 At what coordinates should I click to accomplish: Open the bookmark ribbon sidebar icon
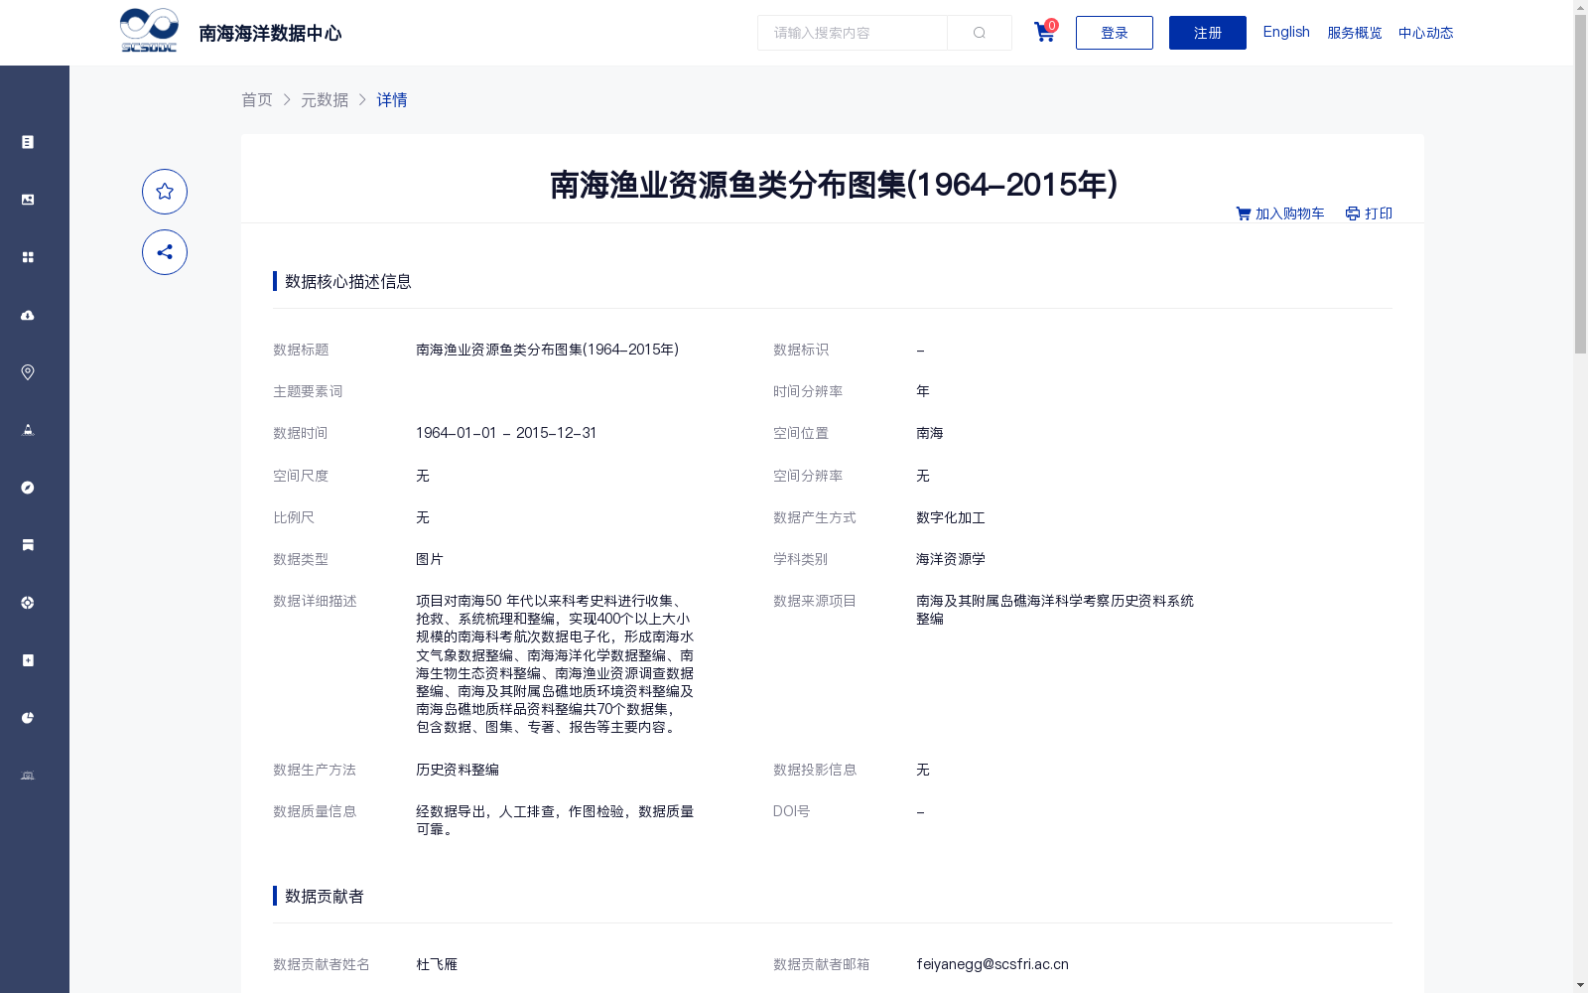(28, 545)
